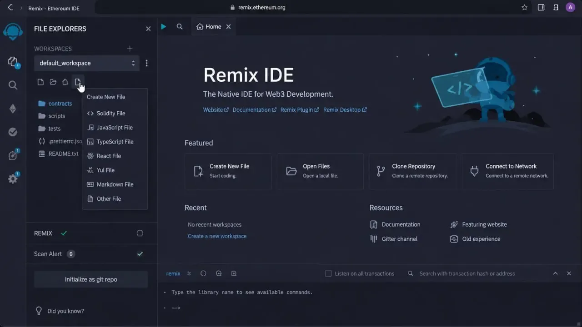Image resolution: width=582 pixels, height=327 pixels.
Task: Click the Connect to Network card
Action: 508,171
